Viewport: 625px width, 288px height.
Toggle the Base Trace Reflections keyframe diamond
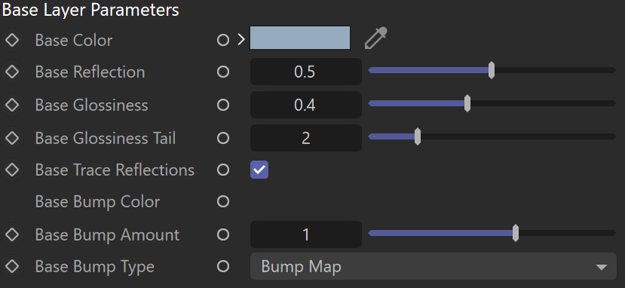[x=12, y=170]
